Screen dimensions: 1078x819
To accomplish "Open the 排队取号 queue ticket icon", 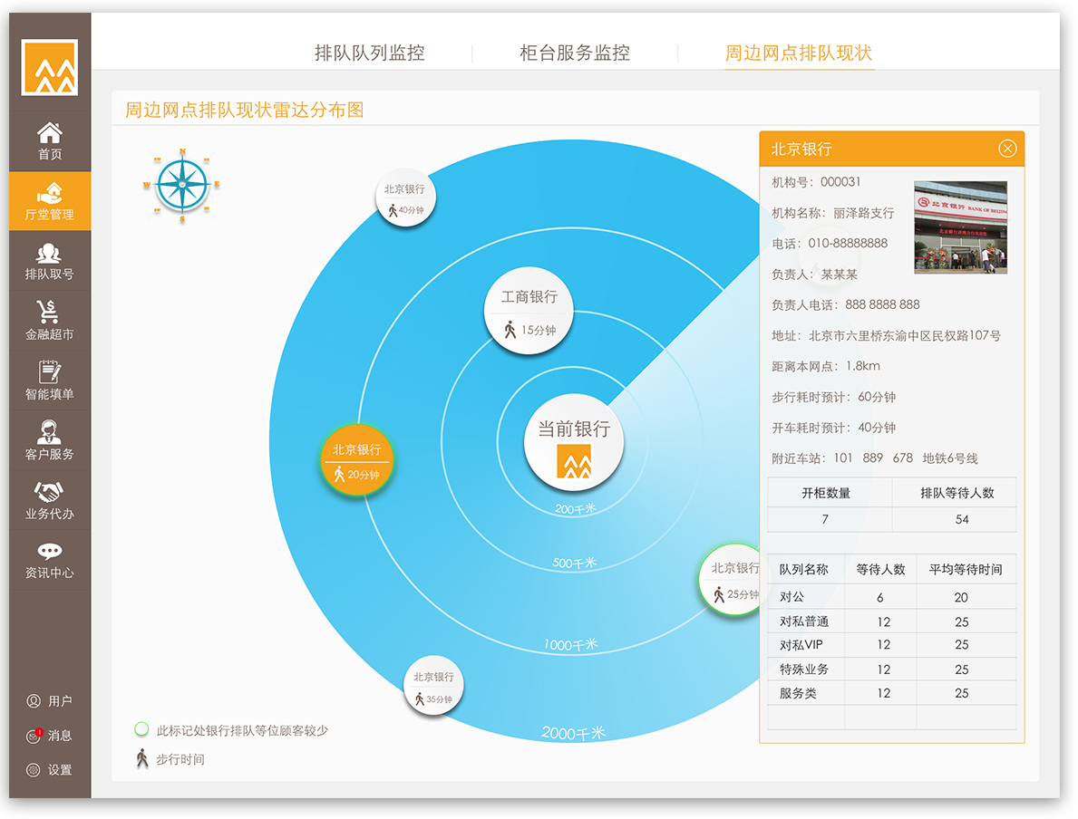I will (x=50, y=258).
